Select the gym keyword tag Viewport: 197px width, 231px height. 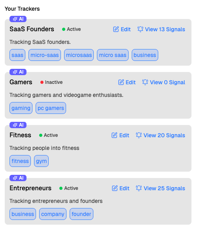point(42,161)
